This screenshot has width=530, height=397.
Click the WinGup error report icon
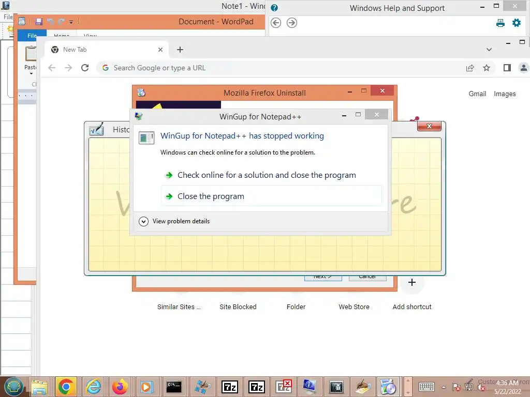point(146,138)
